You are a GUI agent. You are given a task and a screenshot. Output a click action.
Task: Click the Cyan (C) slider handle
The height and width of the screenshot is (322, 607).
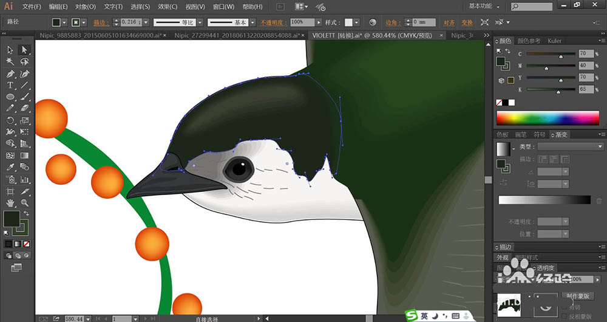[561, 57]
